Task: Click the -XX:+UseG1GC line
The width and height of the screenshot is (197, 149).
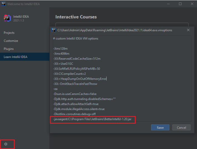Action: (x=63, y=64)
